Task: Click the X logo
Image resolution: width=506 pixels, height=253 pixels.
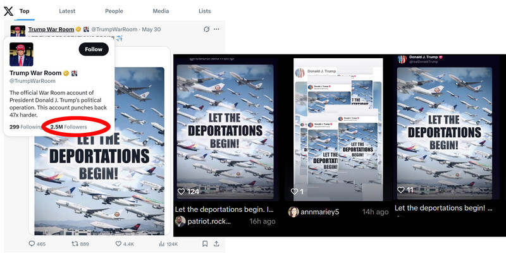Action: point(8,11)
